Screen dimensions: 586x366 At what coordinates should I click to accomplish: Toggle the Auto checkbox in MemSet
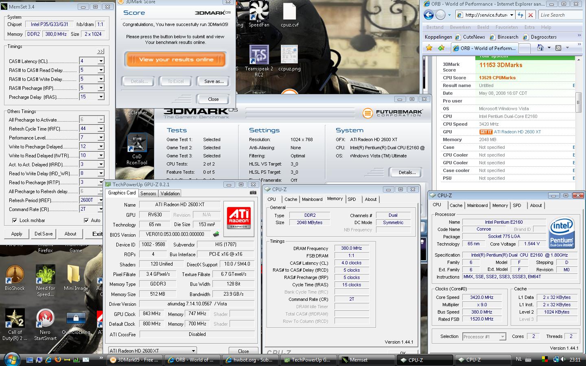[86, 220]
